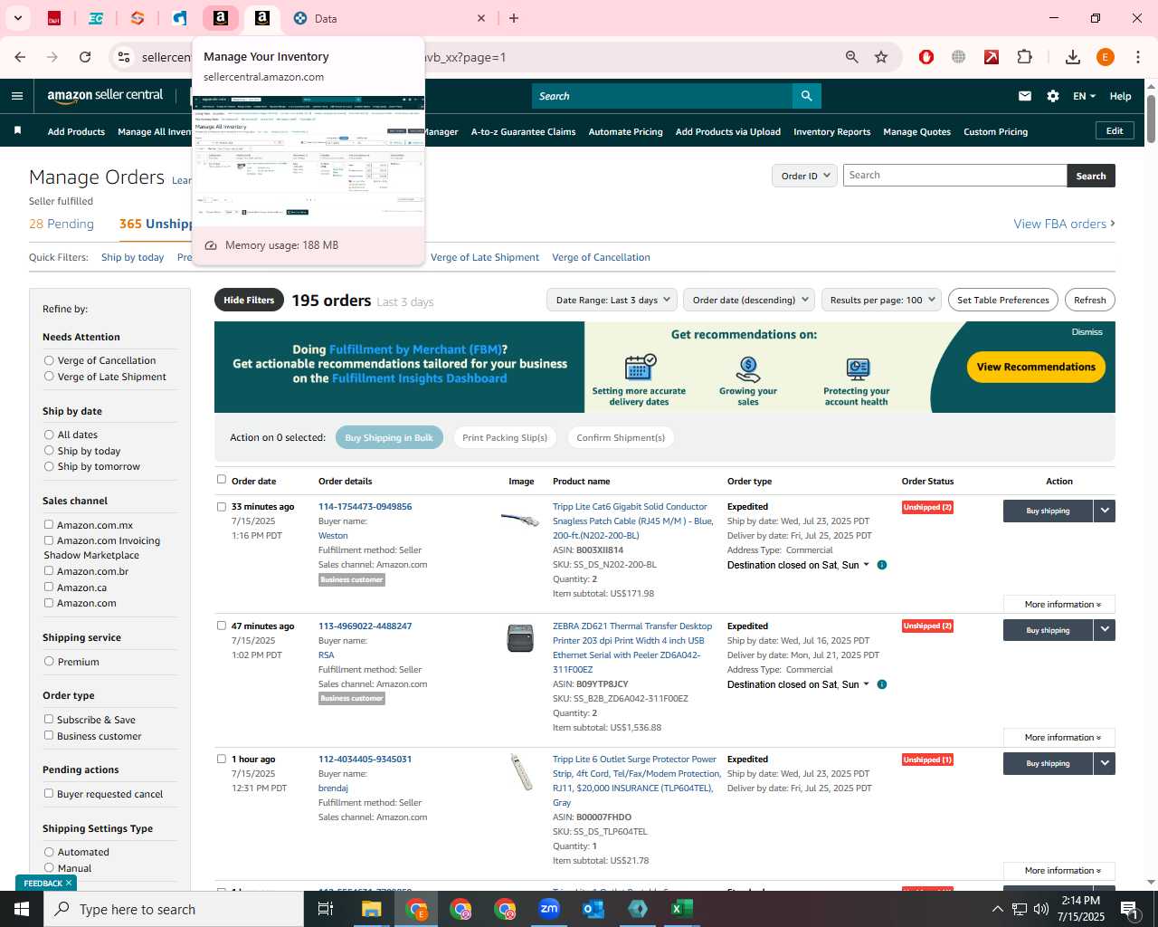The image size is (1158, 927).
Task: Click info icon for order 114-1754473-0949856 destination
Action: click(x=882, y=565)
